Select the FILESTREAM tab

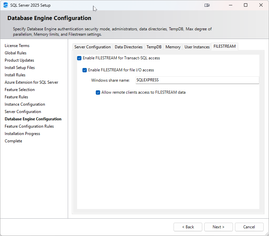(x=225, y=46)
